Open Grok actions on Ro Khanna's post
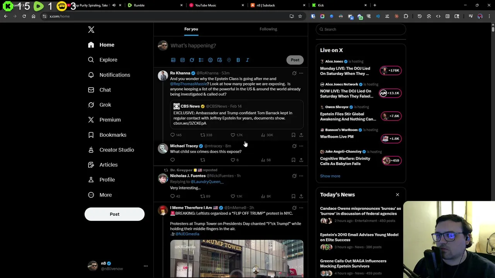The height and width of the screenshot is (278, 495). [x=294, y=73]
